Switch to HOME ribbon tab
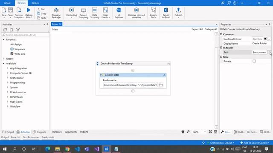Image resolution: width=273 pixels, height=153 pixels. pyautogui.click(x=7, y=3)
